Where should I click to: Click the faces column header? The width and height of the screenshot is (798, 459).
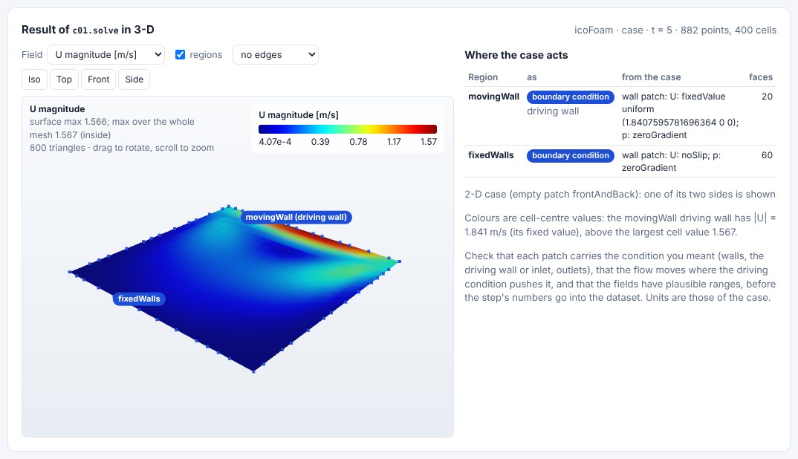pos(760,76)
